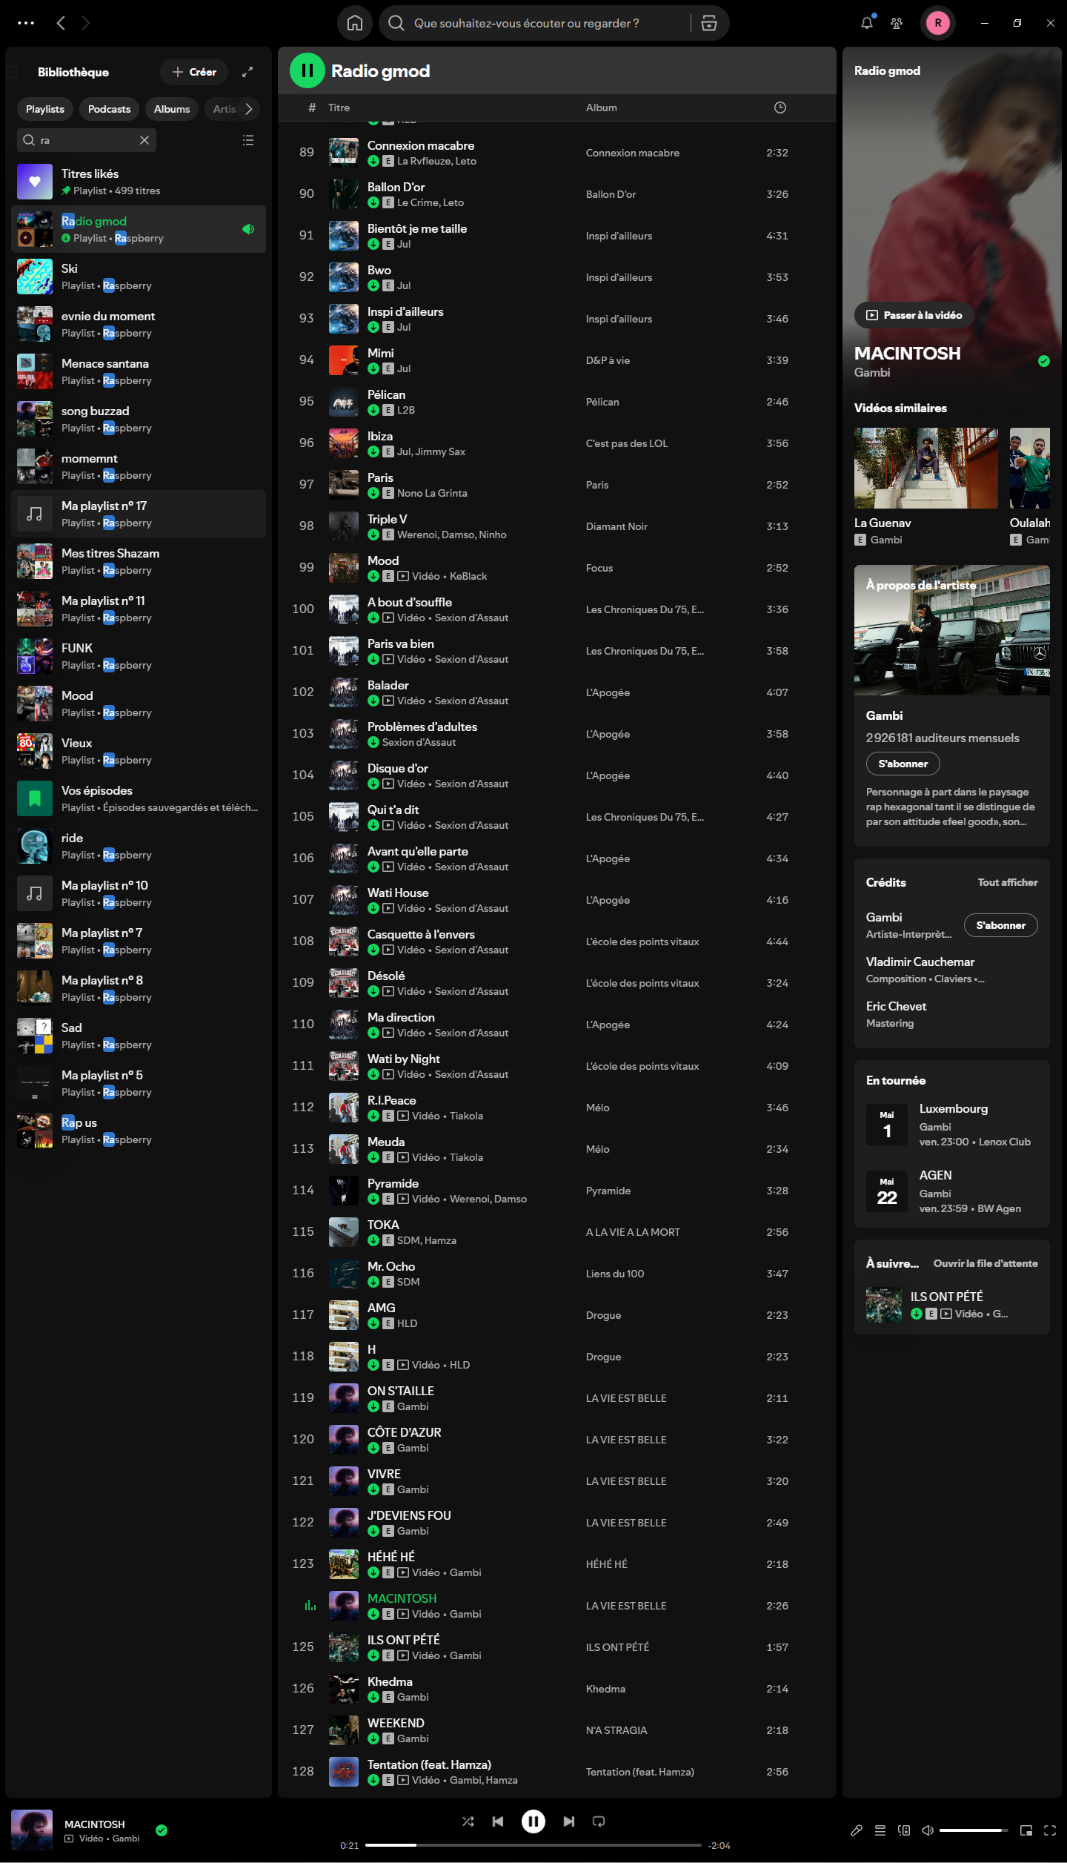
Task: Open notifications bell icon
Action: pos(866,23)
